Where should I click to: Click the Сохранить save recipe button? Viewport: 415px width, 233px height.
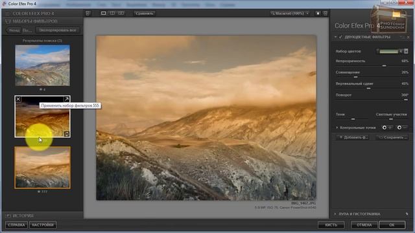click(x=392, y=137)
